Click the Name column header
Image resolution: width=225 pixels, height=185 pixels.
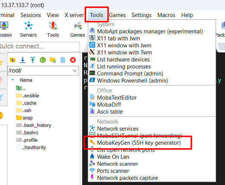26,80
